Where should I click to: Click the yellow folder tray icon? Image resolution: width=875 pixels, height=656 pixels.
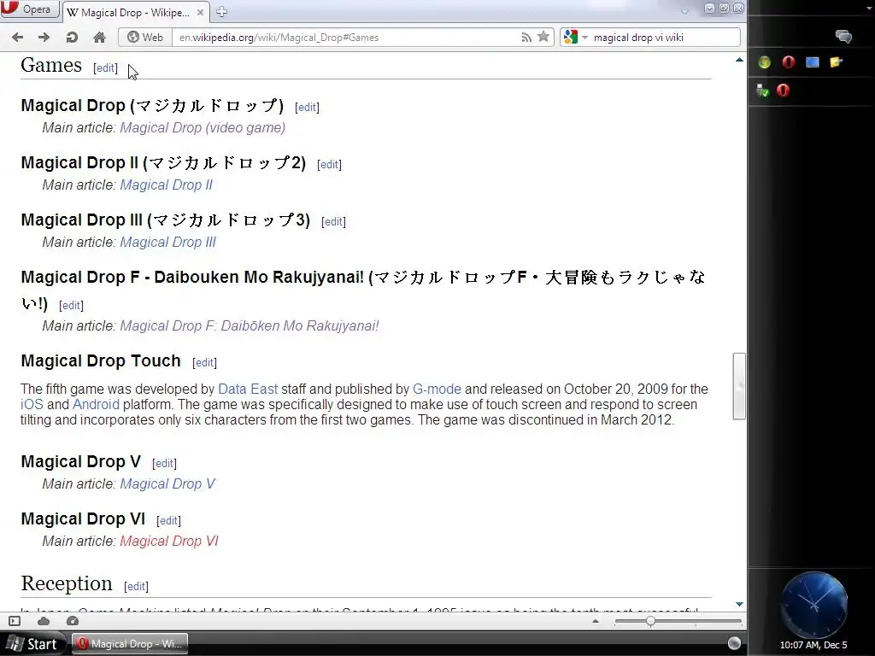pos(836,61)
